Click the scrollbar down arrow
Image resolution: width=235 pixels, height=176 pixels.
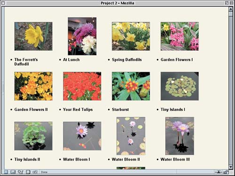point(231,167)
